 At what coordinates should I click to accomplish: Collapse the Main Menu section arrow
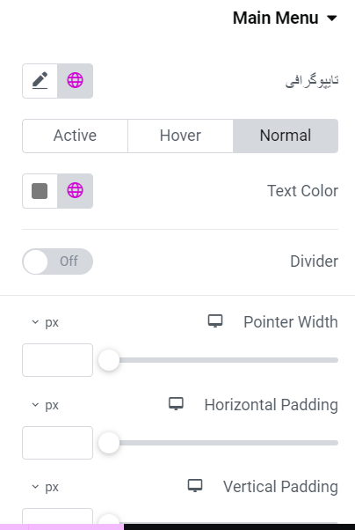coord(332,18)
